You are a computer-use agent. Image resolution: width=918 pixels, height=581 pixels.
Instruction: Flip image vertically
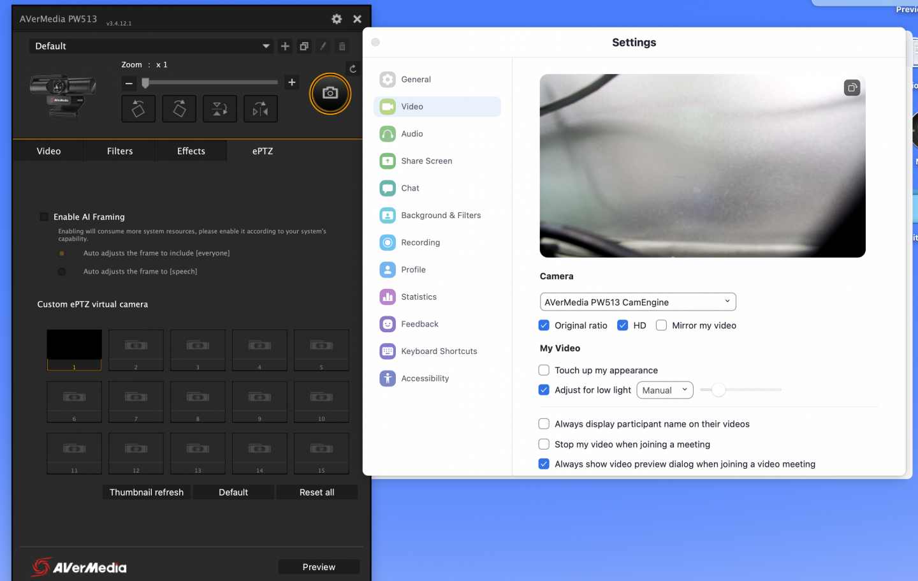(220, 109)
